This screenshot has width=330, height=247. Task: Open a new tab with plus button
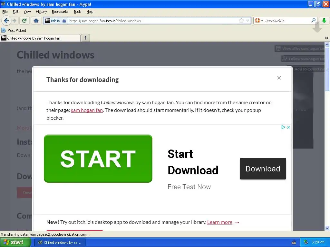point(85,38)
